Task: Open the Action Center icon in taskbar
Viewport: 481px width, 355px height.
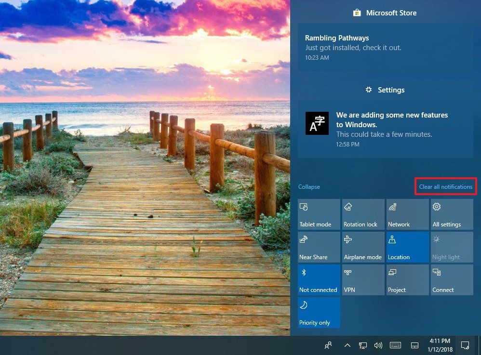Action: coord(464,345)
